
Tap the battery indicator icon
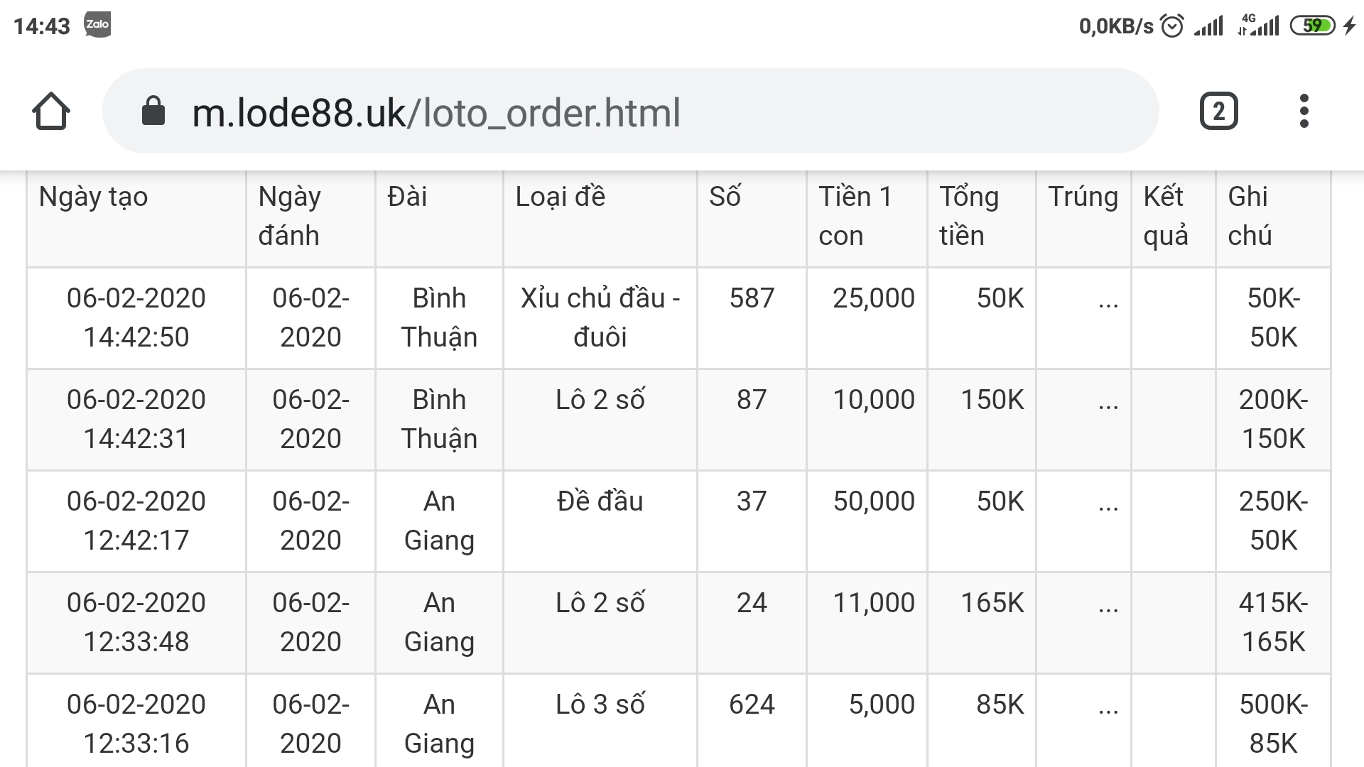tap(1313, 26)
